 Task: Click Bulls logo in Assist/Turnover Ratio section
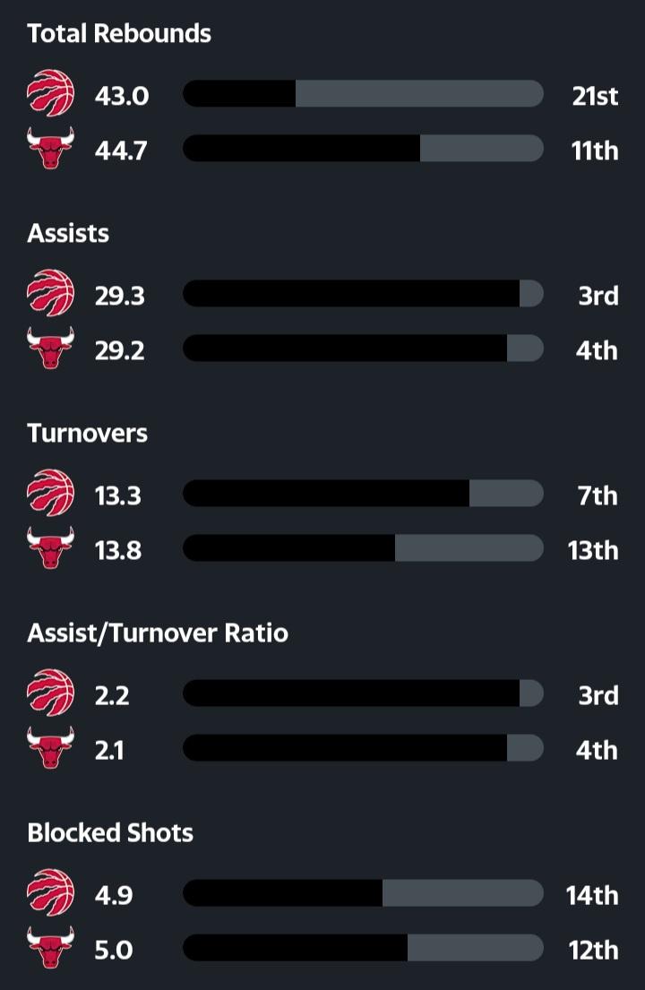(x=50, y=748)
